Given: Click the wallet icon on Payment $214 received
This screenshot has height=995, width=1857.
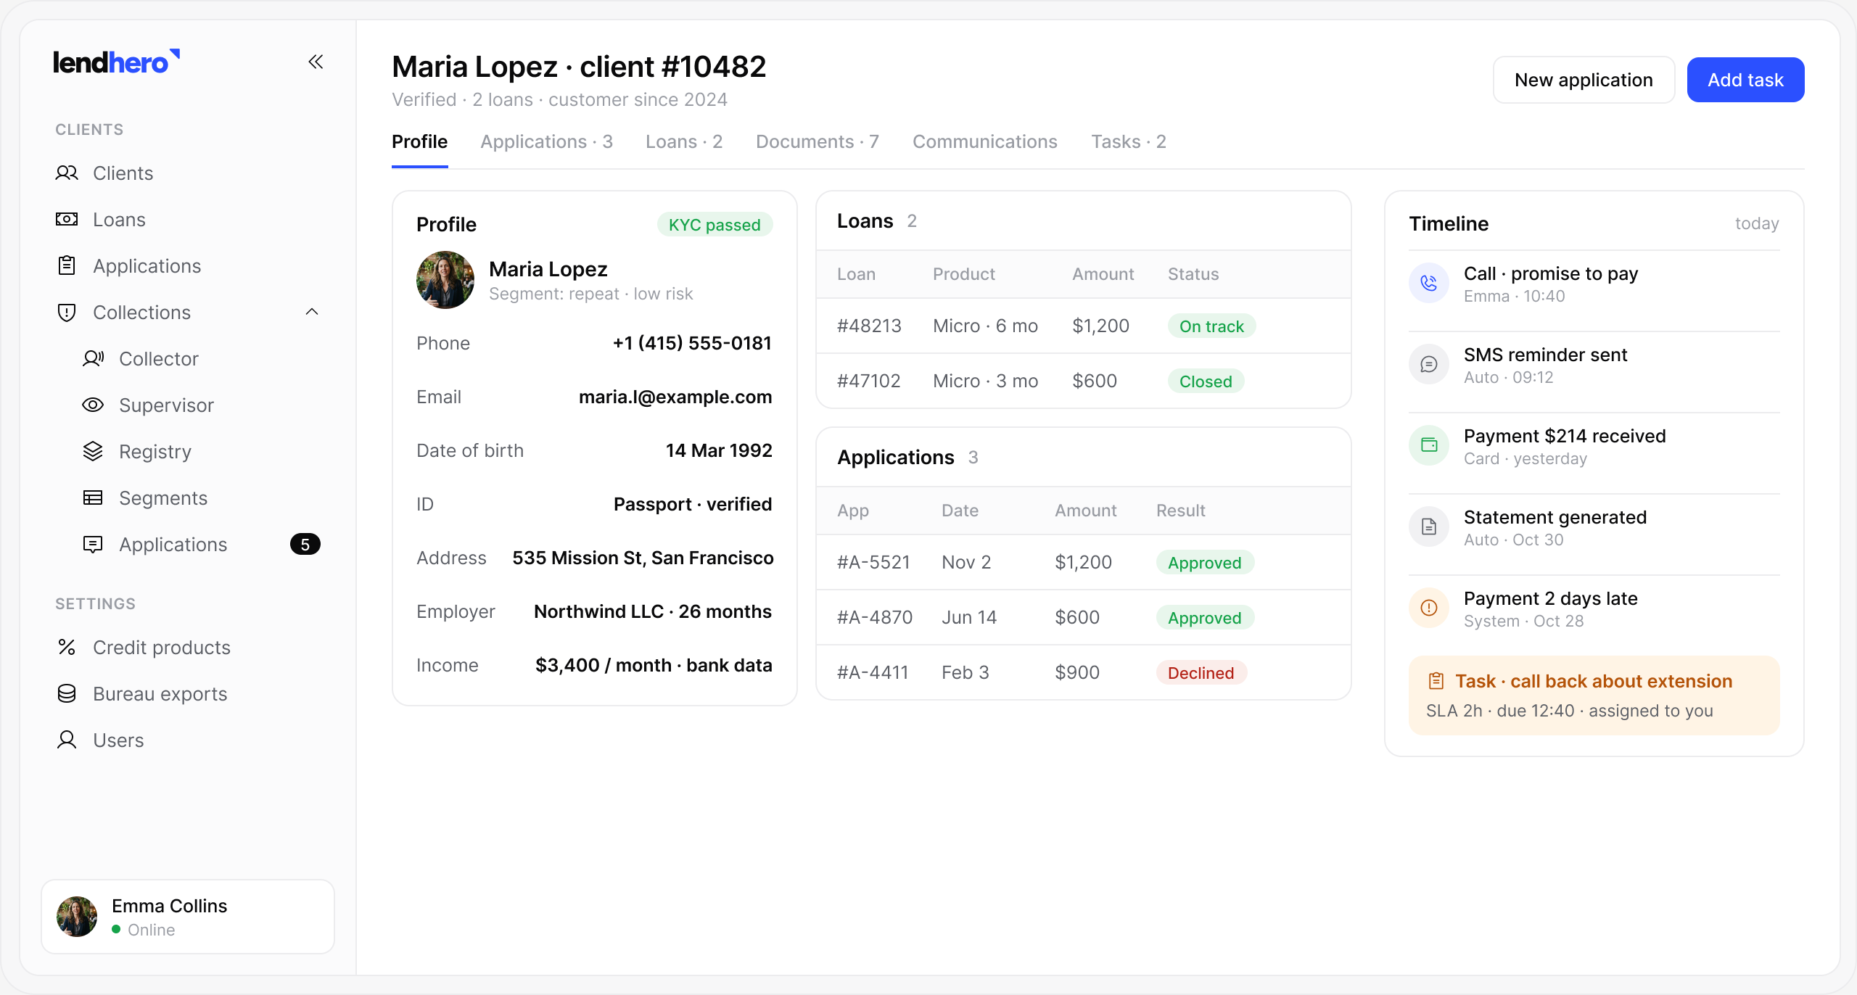Looking at the screenshot, I should click(x=1429, y=446).
